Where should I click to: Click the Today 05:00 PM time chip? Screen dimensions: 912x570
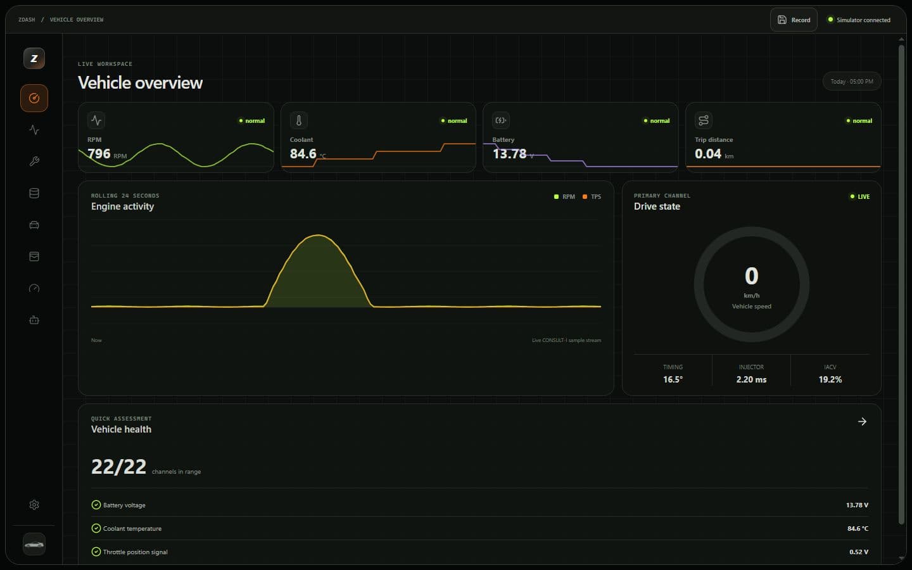point(852,81)
